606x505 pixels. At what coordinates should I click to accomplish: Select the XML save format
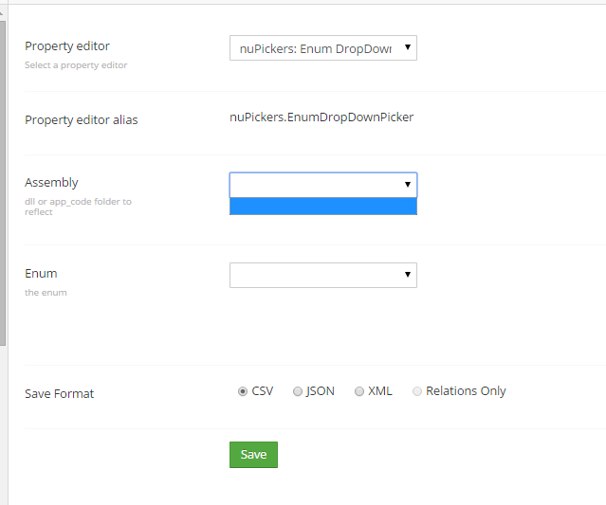pos(359,391)
